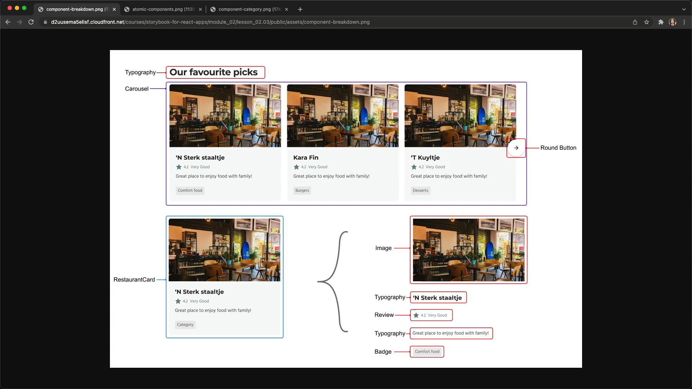The image size is (692, 389).
Task: Click the browser back arrow
Action: pyautogui.click(x=8, y=22)
